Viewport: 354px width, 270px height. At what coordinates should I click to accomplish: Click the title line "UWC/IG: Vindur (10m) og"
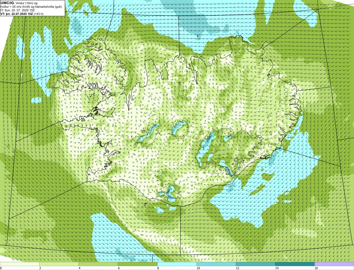coord(19,3)
